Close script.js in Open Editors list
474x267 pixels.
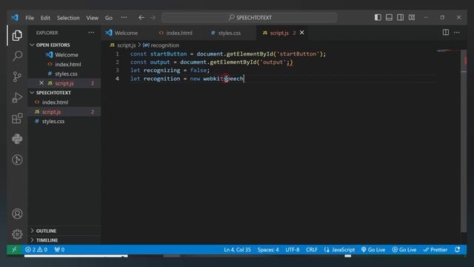click(41, 83)
